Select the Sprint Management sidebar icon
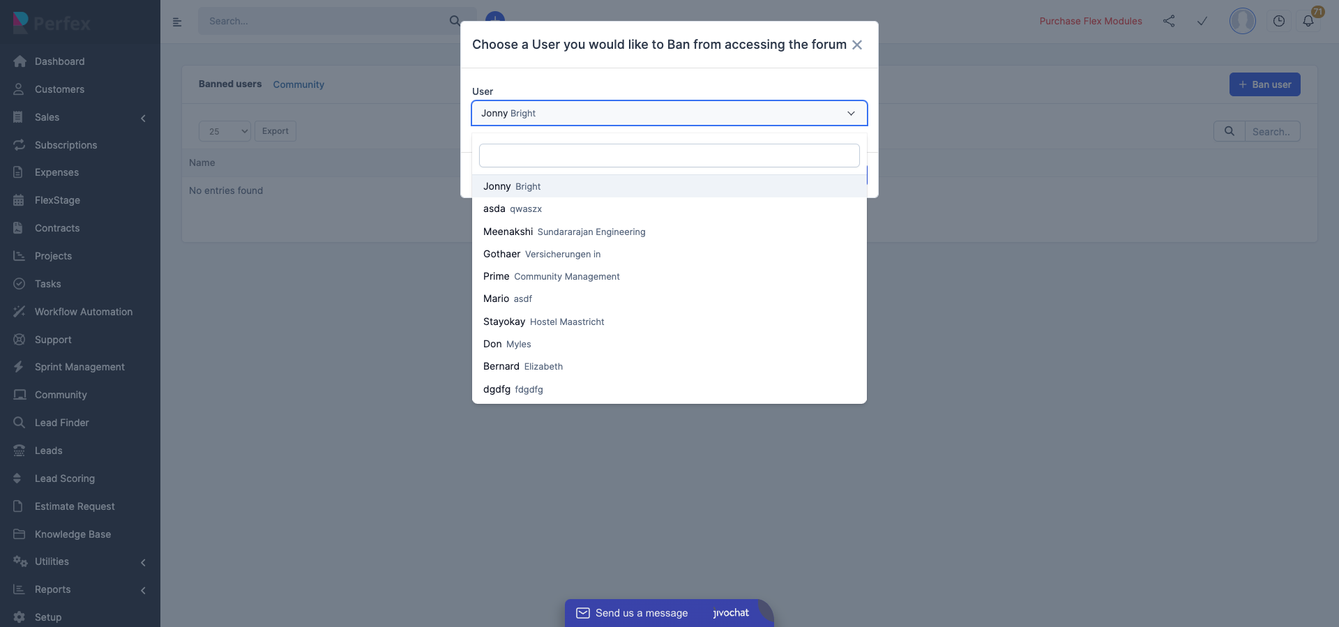This screenshot has height=627, width=1339. [x=18, y=367]
